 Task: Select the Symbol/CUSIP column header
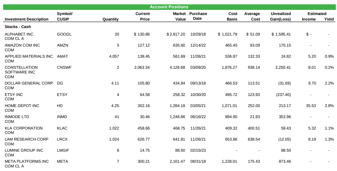(65, 16)
